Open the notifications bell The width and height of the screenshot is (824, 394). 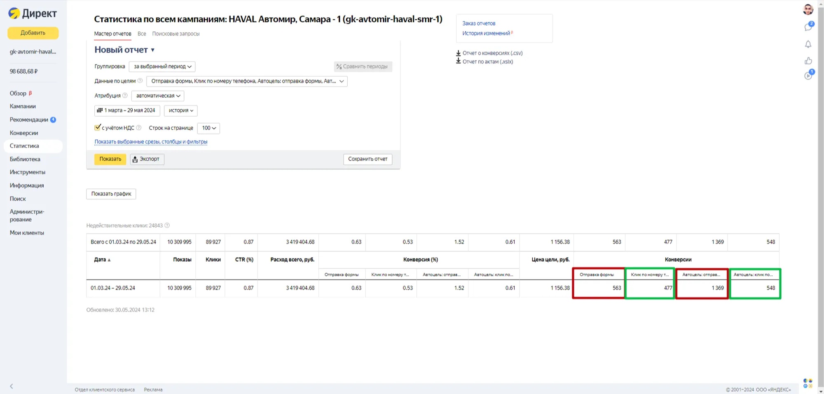tap(808, 45)
